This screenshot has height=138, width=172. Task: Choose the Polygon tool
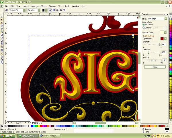(2, 41)
